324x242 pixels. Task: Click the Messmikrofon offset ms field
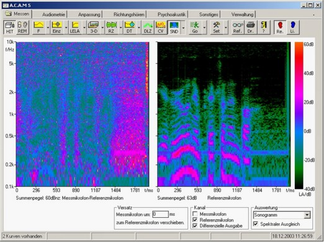pyautogui.click(x=160, y=214)
